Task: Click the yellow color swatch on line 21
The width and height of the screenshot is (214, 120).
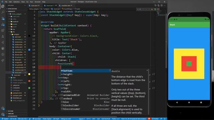Action: coord(29,74)
